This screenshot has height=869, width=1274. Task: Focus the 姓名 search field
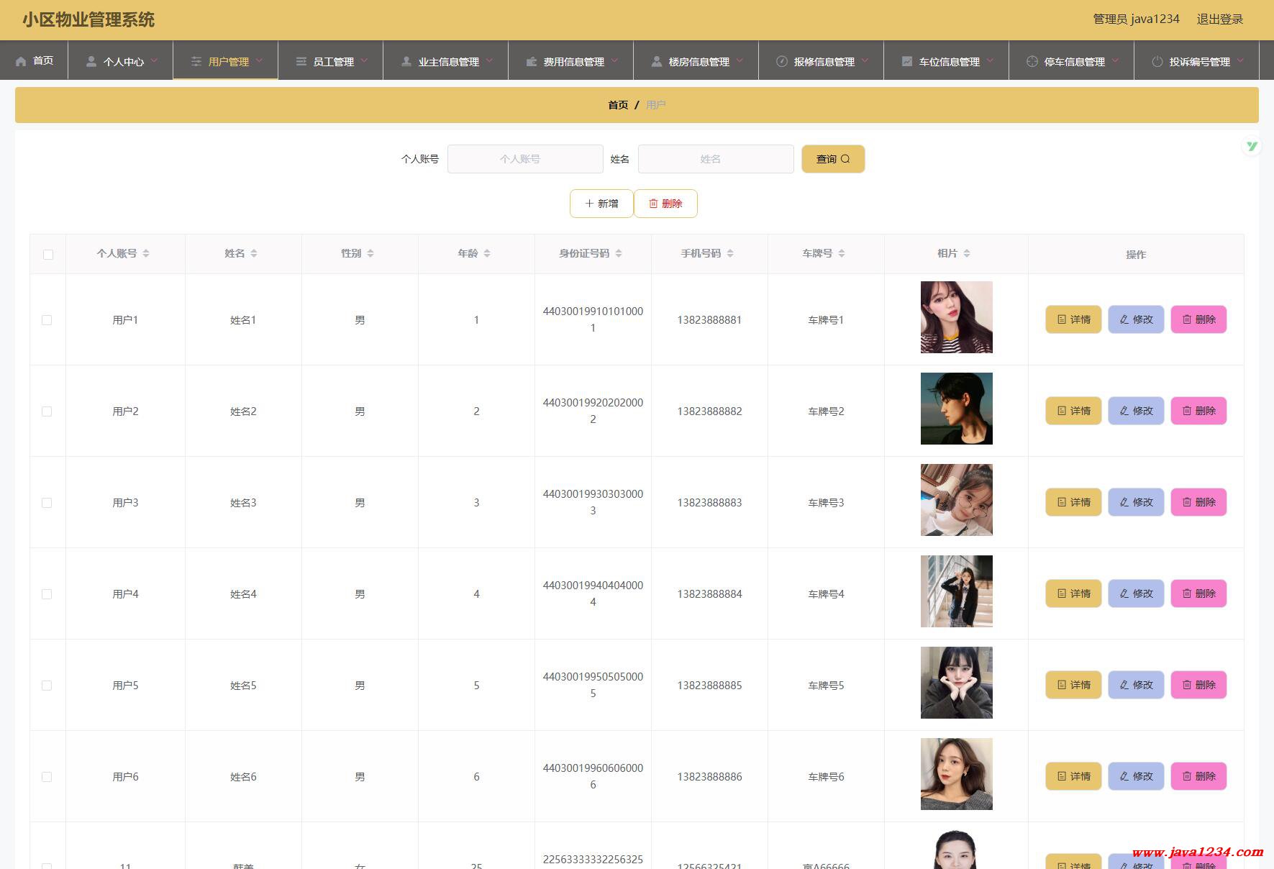(716, 159)
